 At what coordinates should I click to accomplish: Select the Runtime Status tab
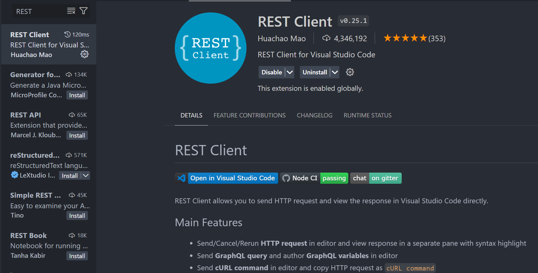tap(367, 115)
